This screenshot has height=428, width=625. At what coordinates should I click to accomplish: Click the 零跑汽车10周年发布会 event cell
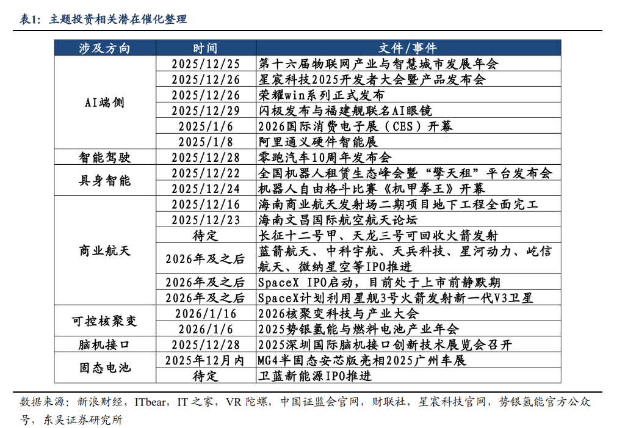pyautogui.click(x=408, y=157)
